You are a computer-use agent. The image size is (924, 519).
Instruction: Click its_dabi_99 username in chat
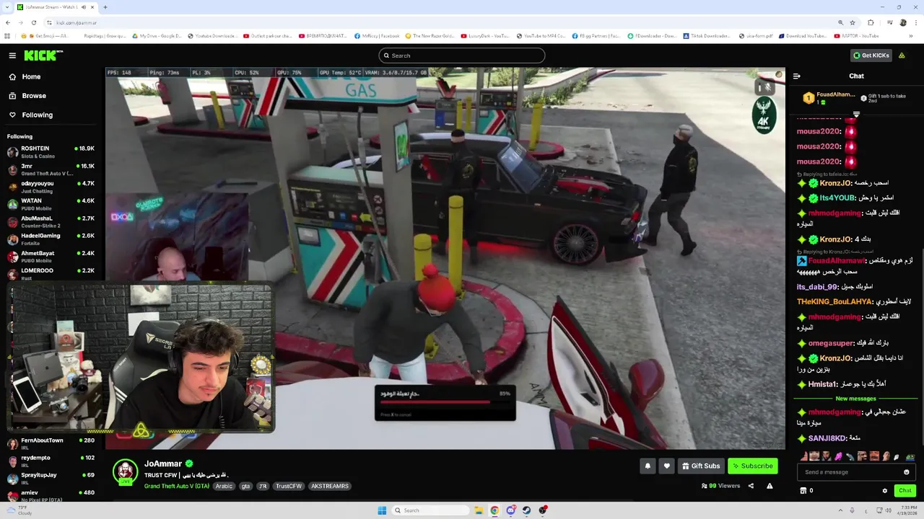tap(816, 287)
